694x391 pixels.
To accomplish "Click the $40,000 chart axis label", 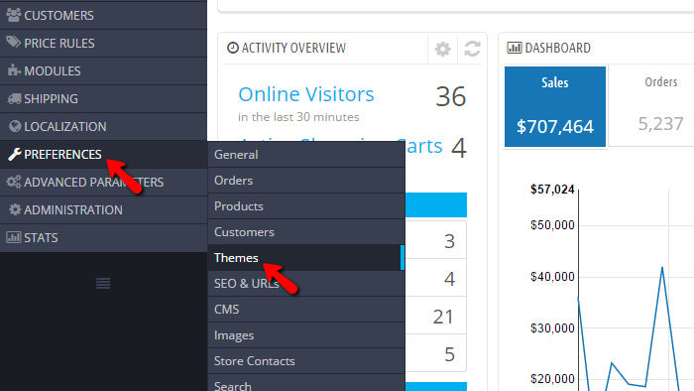I will 552,277.
